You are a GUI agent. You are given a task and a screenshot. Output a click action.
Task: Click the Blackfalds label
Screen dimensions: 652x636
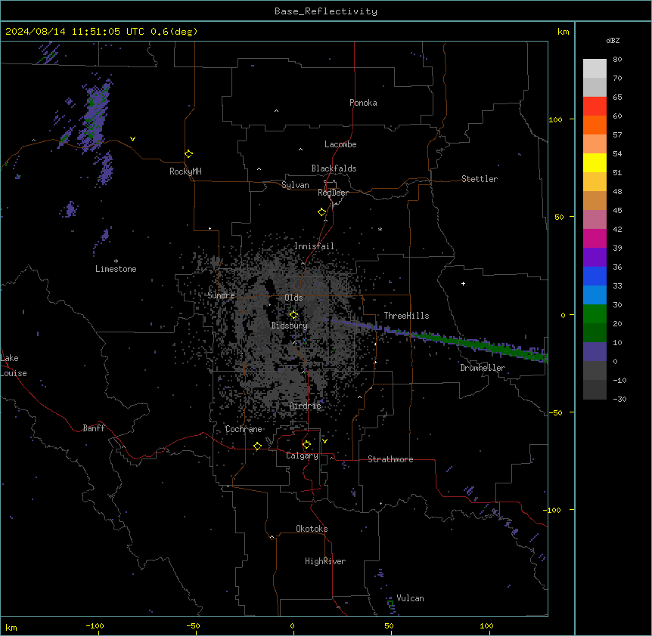pos(334,168)
